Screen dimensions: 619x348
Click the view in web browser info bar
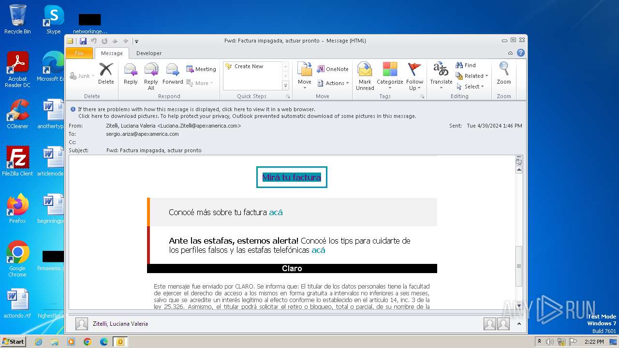point(196,109)
